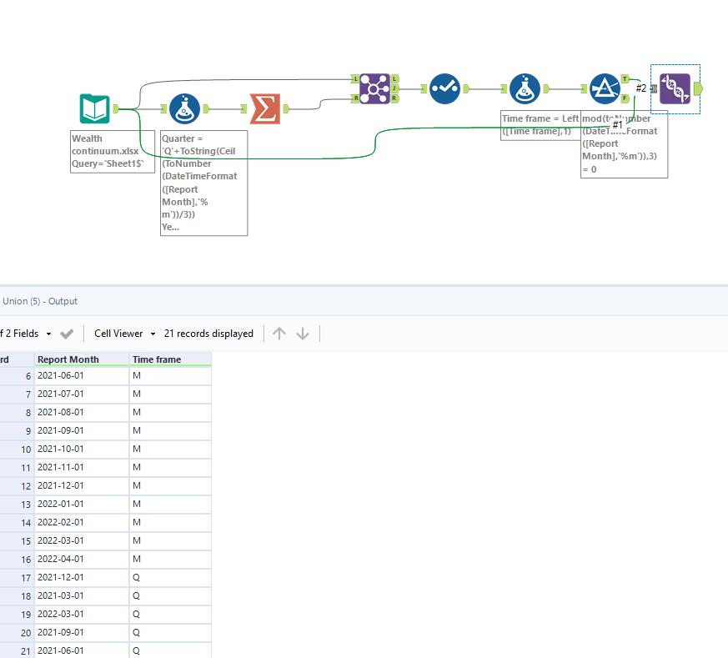Viewport: 728px width, 658px height.
Task: Click the Wealth continuum.xlsx annotation box
Action: (x=113, y=152)
